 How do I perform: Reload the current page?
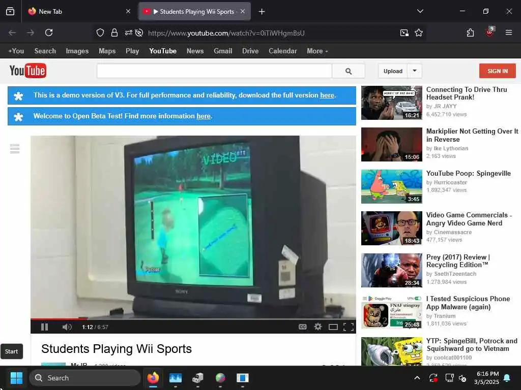point(49,32)
